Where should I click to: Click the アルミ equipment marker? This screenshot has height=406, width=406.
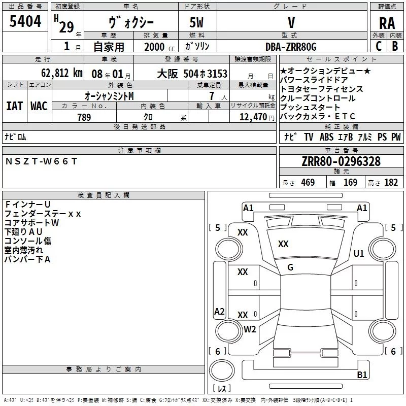tap(365, 137)
